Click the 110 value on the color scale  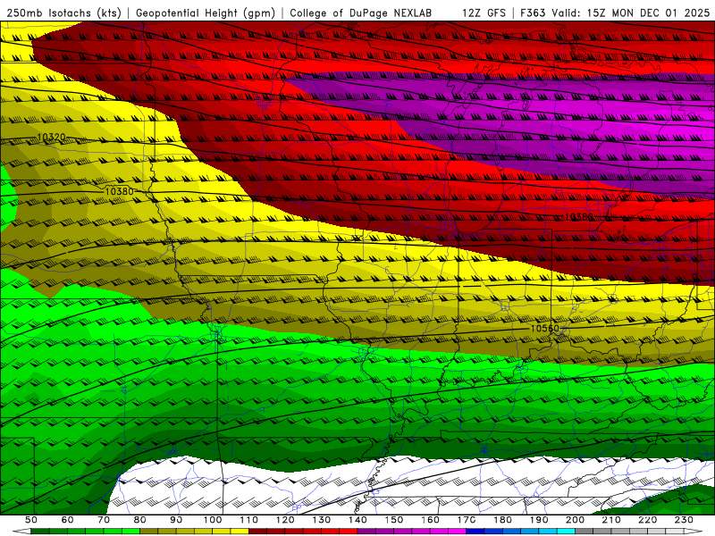[x=249, y=520]
